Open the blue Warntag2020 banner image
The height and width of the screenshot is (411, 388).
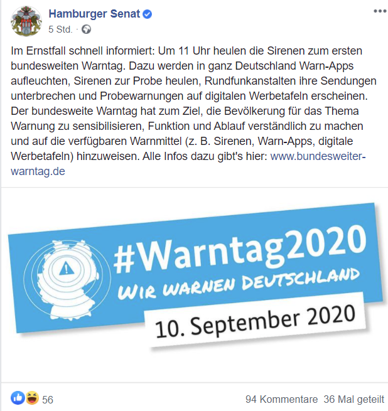coord(195,275)
